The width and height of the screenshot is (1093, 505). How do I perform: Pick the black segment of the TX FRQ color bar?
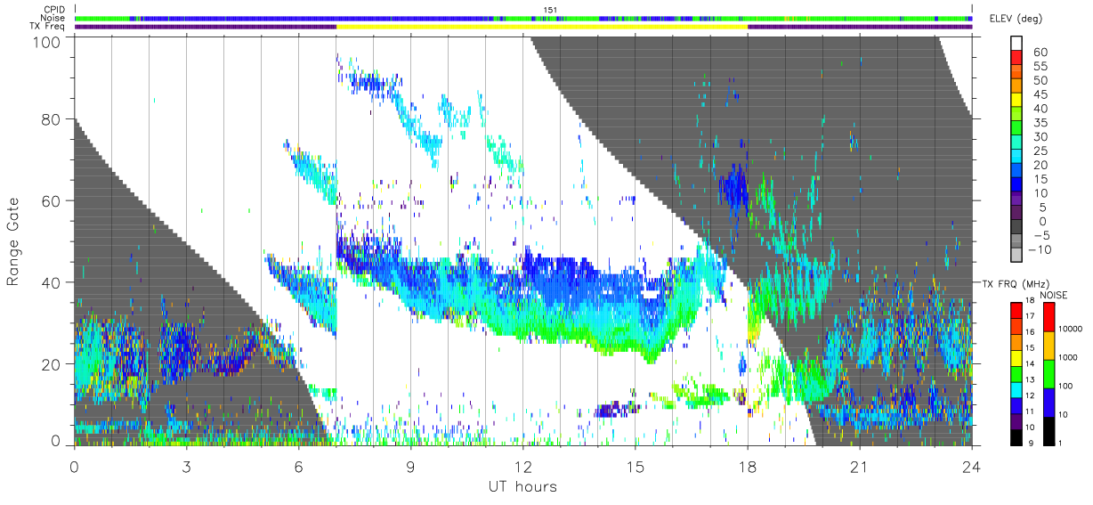point(1016,436)
